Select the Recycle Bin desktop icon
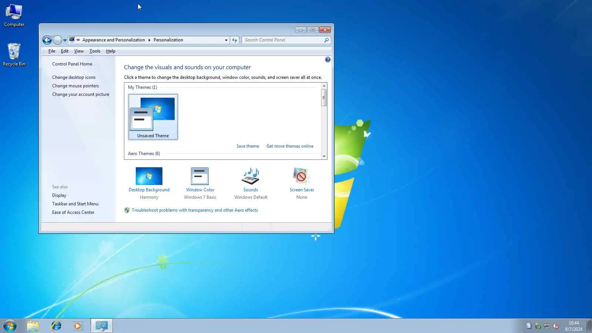The image size is (592, 333). (x=14, y=55)
